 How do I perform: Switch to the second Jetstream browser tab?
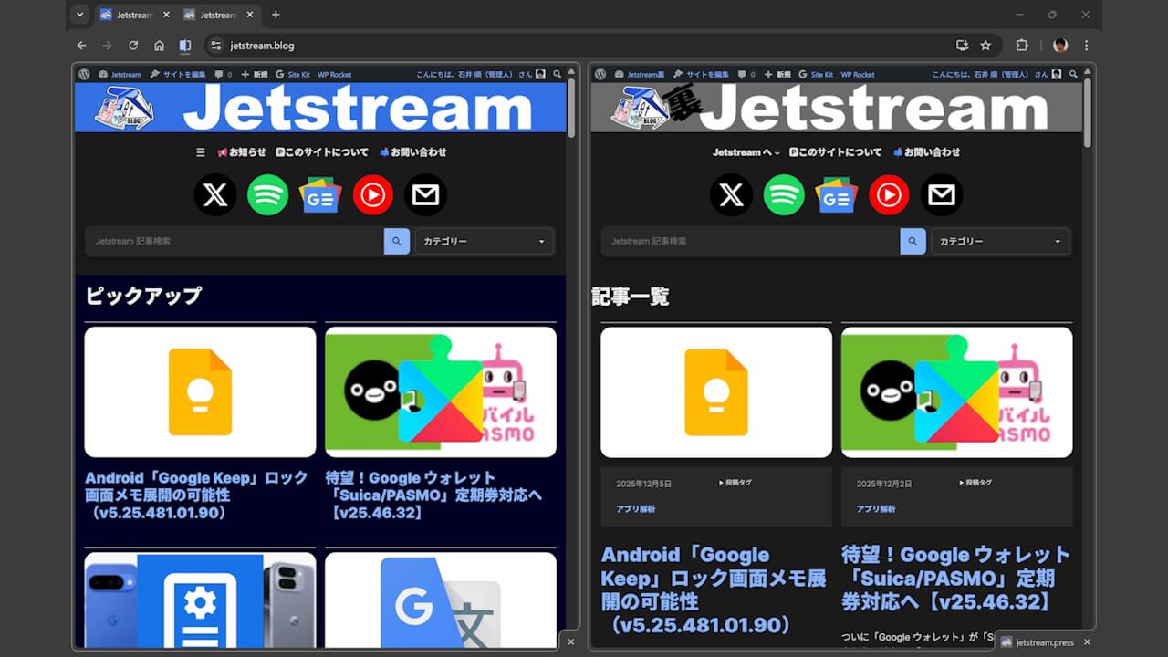tap(210, 15)
